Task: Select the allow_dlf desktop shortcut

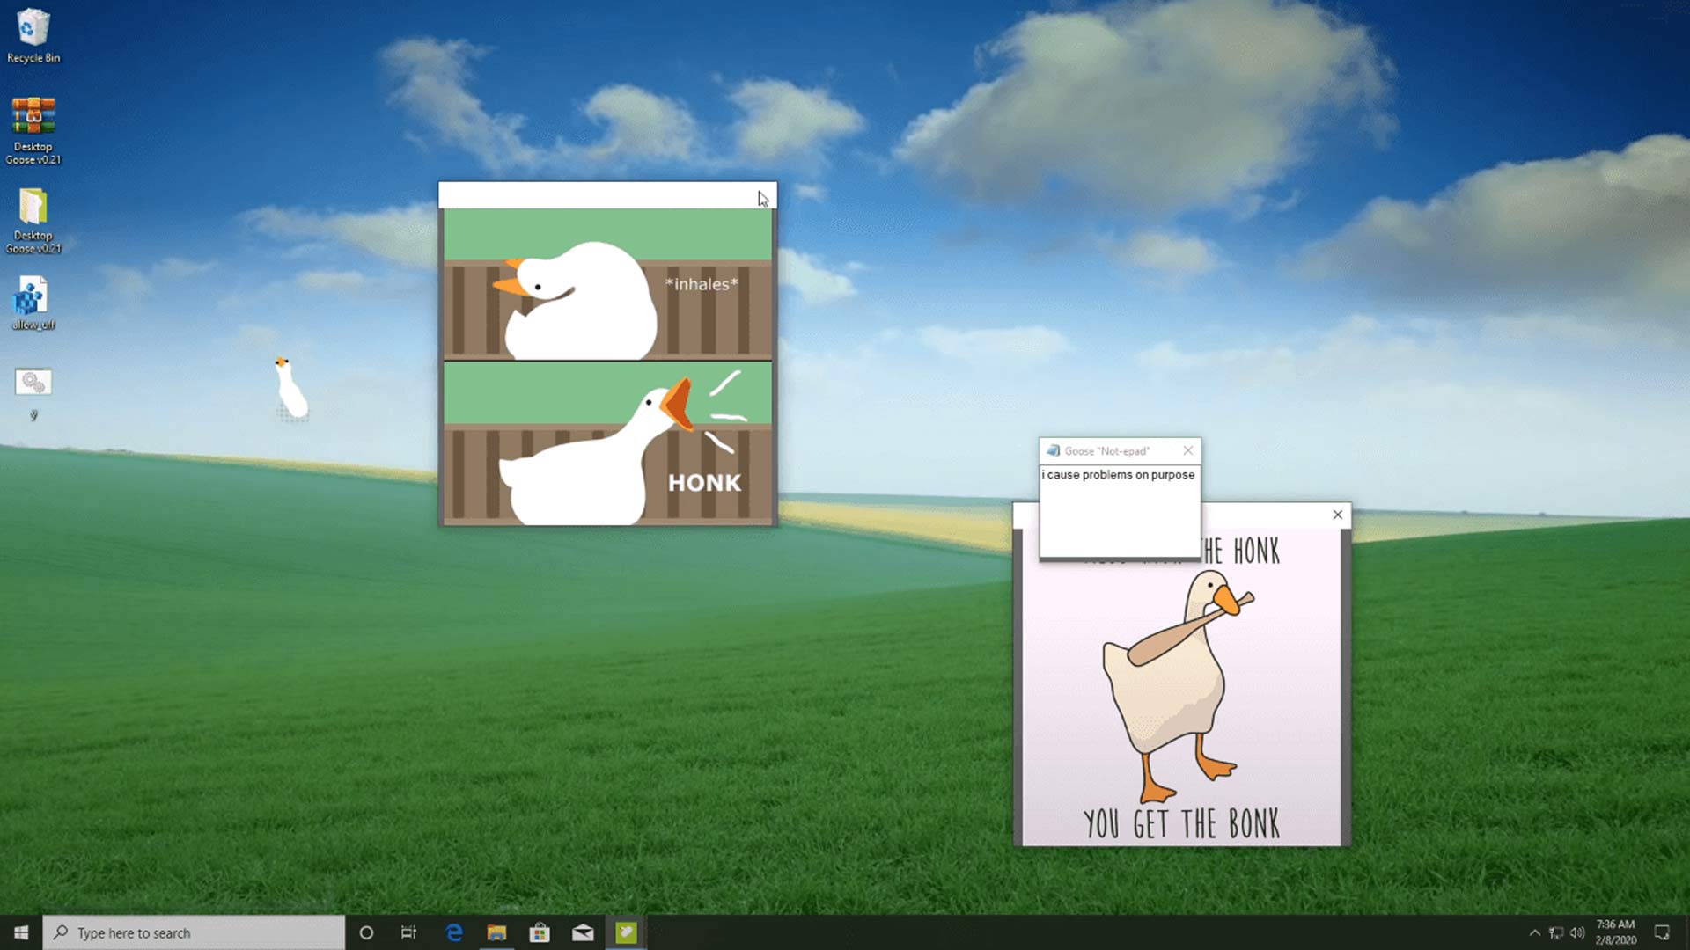Action: 33,303
